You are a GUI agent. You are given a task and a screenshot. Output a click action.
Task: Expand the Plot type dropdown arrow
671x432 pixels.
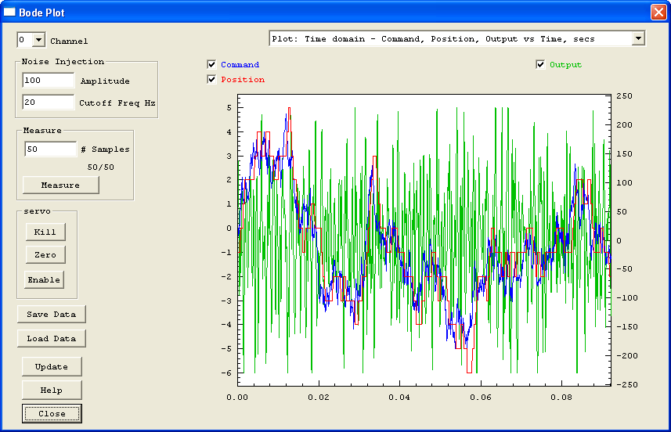638,38
